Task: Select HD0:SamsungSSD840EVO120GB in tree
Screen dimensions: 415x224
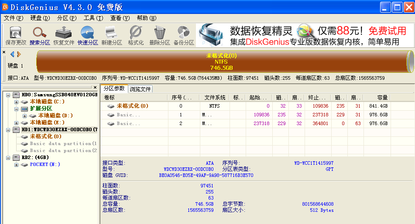Action: (x=59, y=95)
